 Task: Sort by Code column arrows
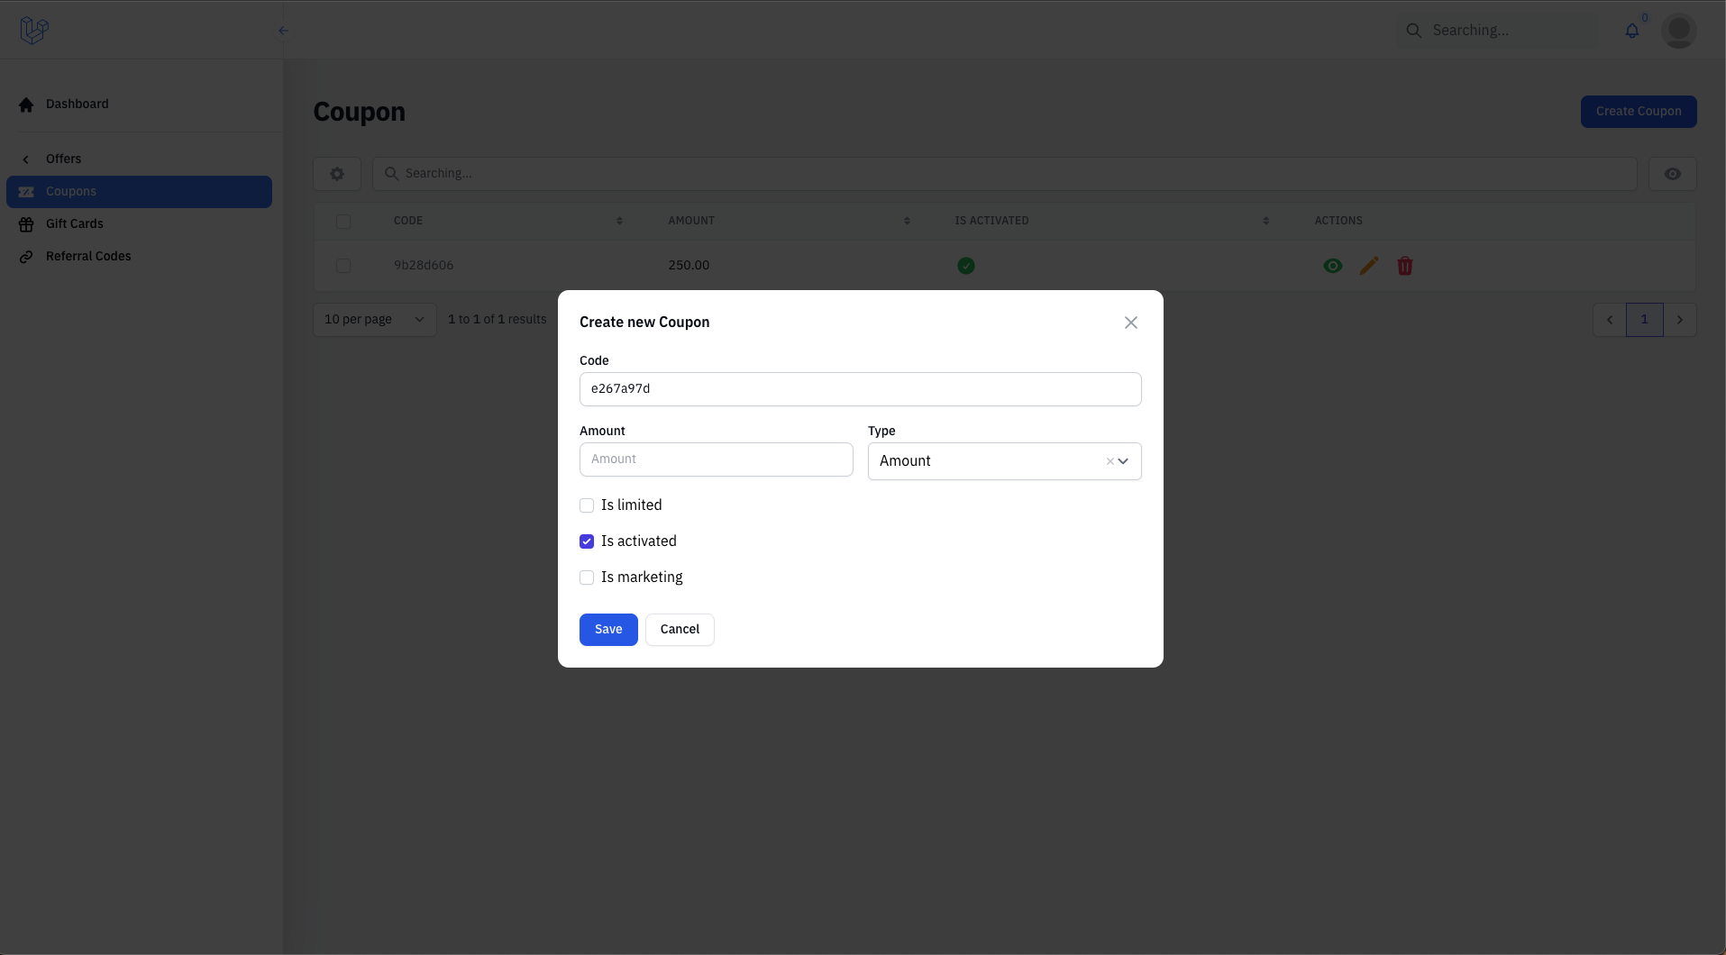click(x=619, y=221)
